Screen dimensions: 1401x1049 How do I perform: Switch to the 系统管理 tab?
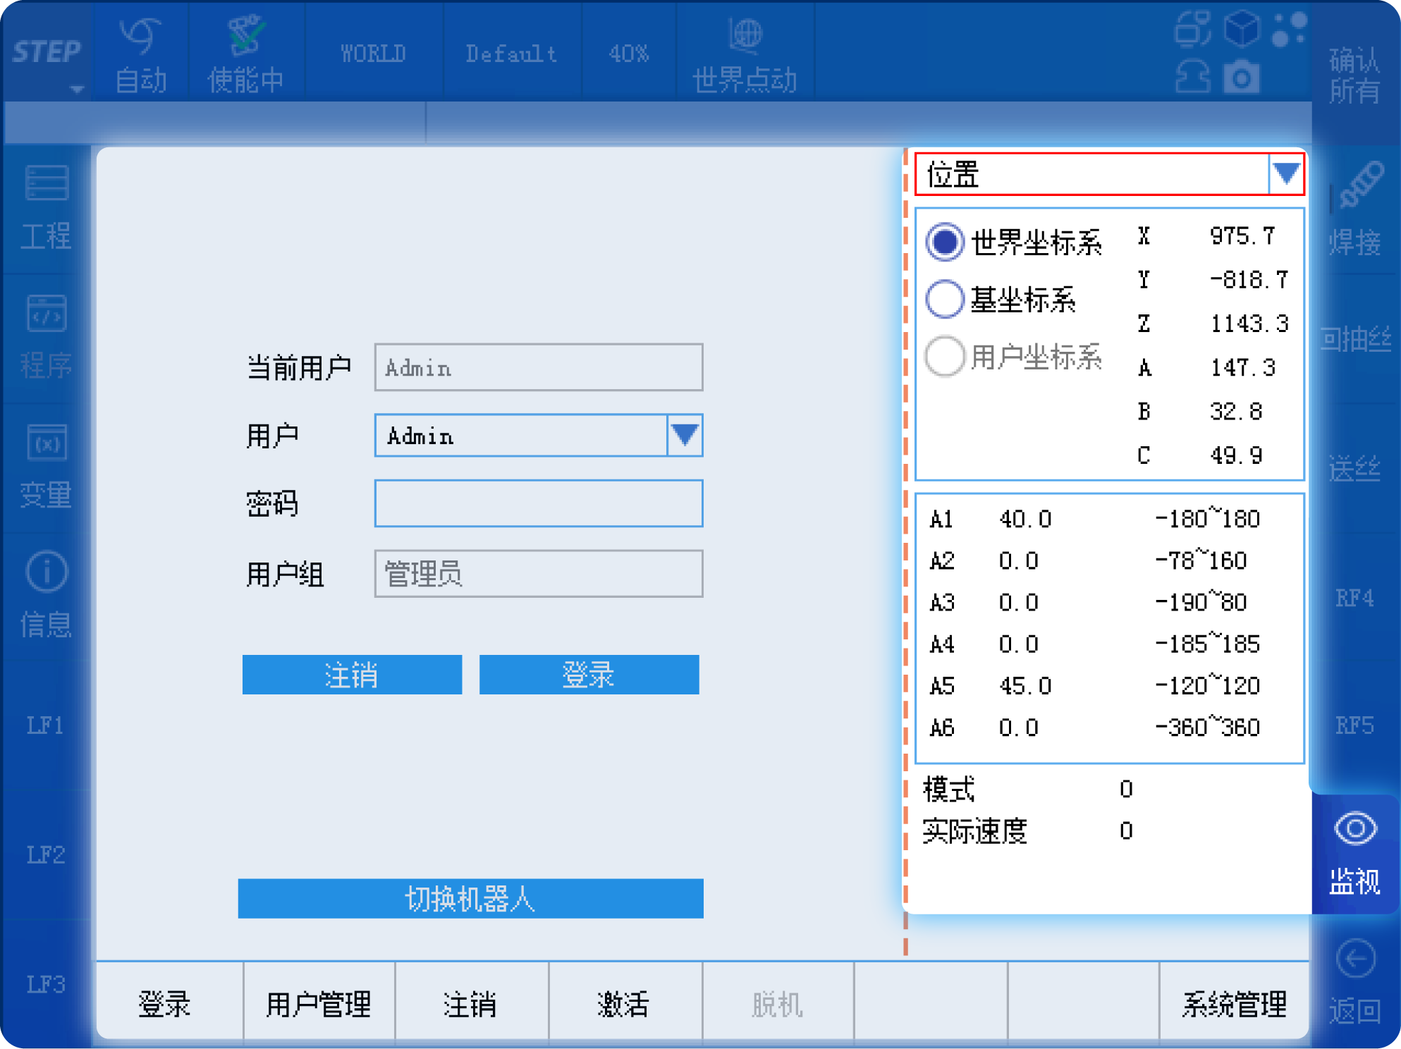pyautogui.click(x=1234, y=1004)
